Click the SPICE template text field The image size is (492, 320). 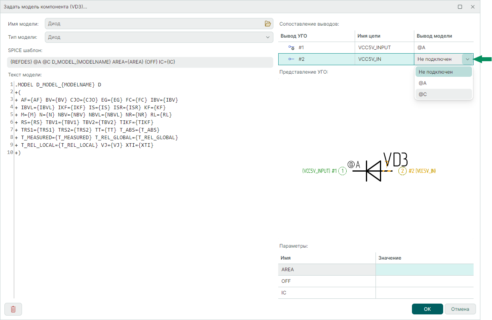point(140,62)
